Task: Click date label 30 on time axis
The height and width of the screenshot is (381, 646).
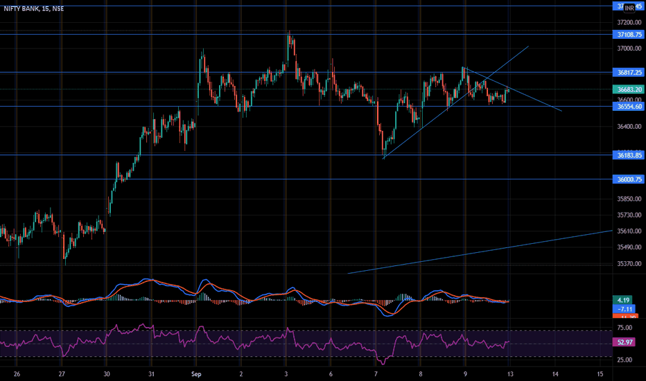Action: tap(107, 374)
